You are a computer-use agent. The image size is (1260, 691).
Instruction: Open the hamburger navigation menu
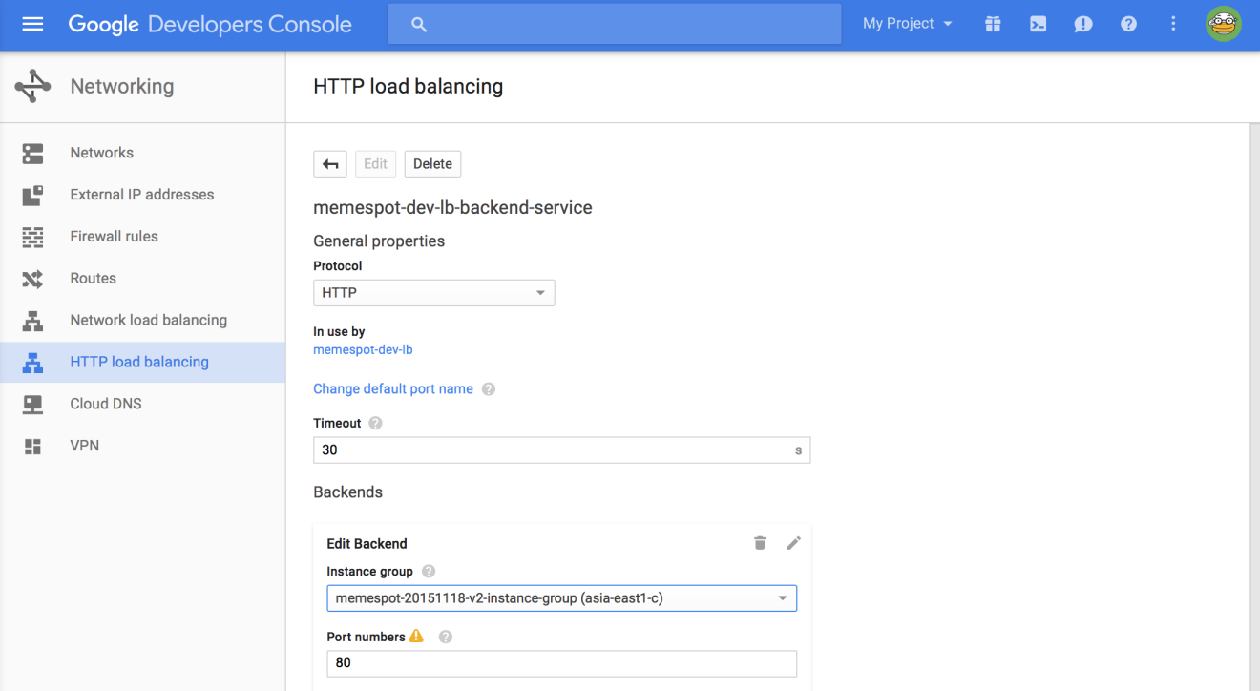(x=32, y=23)
